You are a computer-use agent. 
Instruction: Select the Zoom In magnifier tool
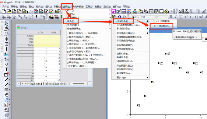[6, 28]
